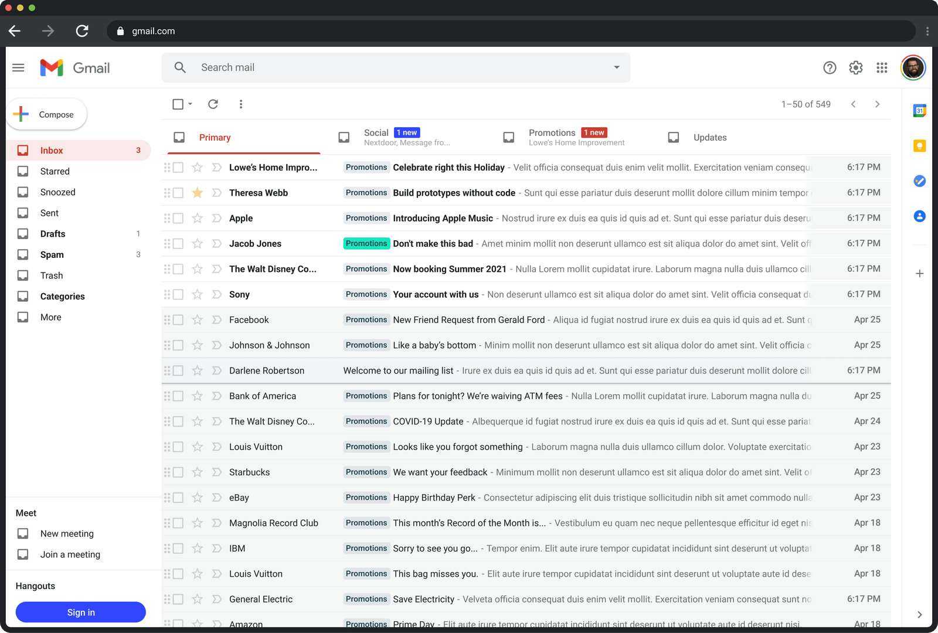This screenshot has height=633, width=938.
Task: Open Google Calendar from side panel
Action: [x=919, y=110]
